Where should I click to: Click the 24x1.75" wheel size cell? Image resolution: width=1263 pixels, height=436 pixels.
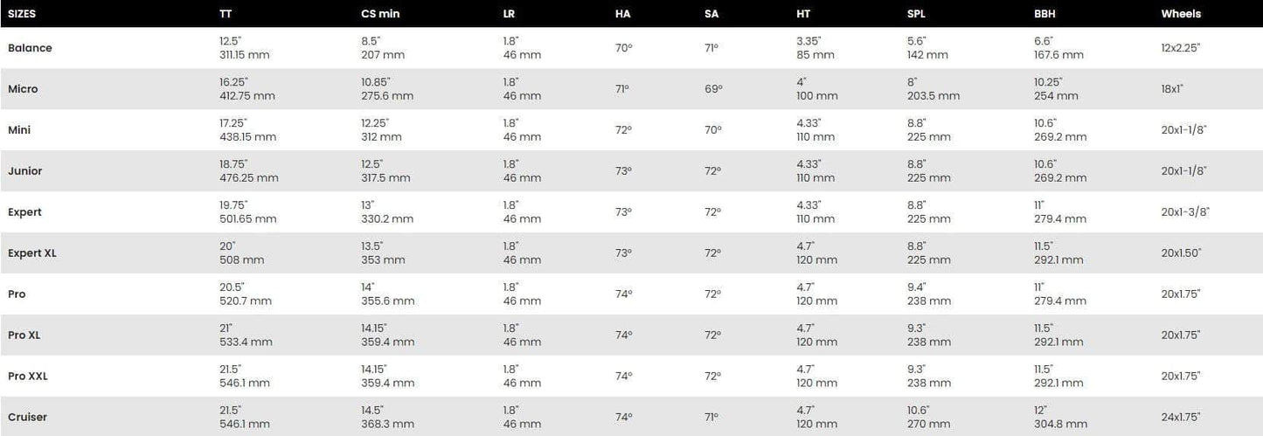point(1181,418)
